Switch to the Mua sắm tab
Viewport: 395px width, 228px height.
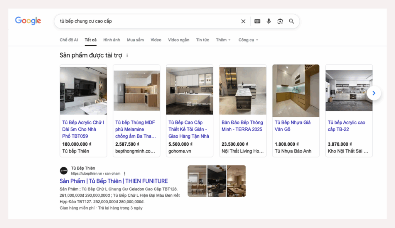coord(135,40)
